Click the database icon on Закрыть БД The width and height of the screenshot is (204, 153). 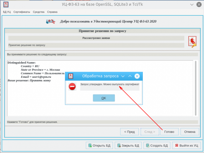119,146
